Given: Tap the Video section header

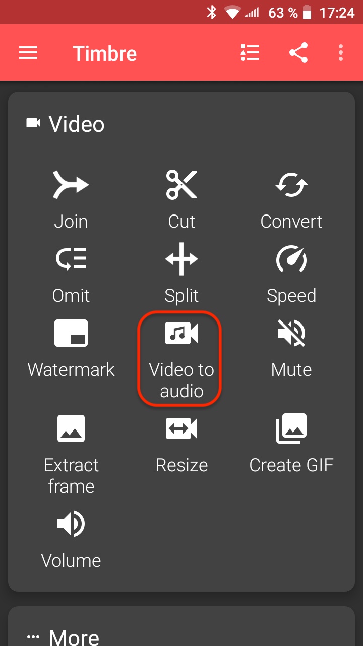Looking at the screenshot, I should [x=65, y=124].
